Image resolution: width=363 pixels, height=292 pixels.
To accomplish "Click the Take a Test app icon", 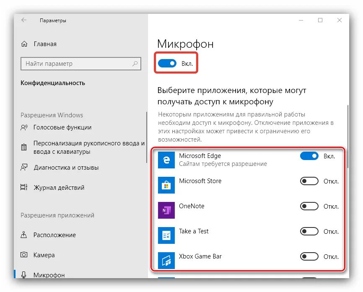I will tap(166, 235).
